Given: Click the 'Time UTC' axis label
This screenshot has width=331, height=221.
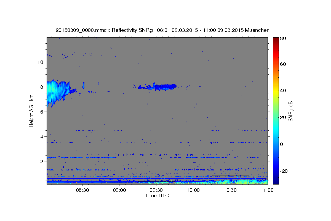Looking at the screenshot, I should (157, 196).
